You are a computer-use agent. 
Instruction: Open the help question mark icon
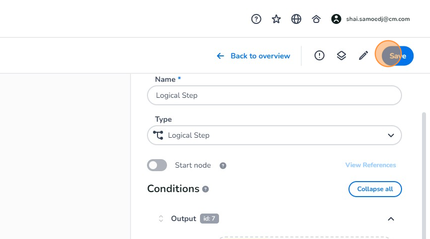click(256, 19)
